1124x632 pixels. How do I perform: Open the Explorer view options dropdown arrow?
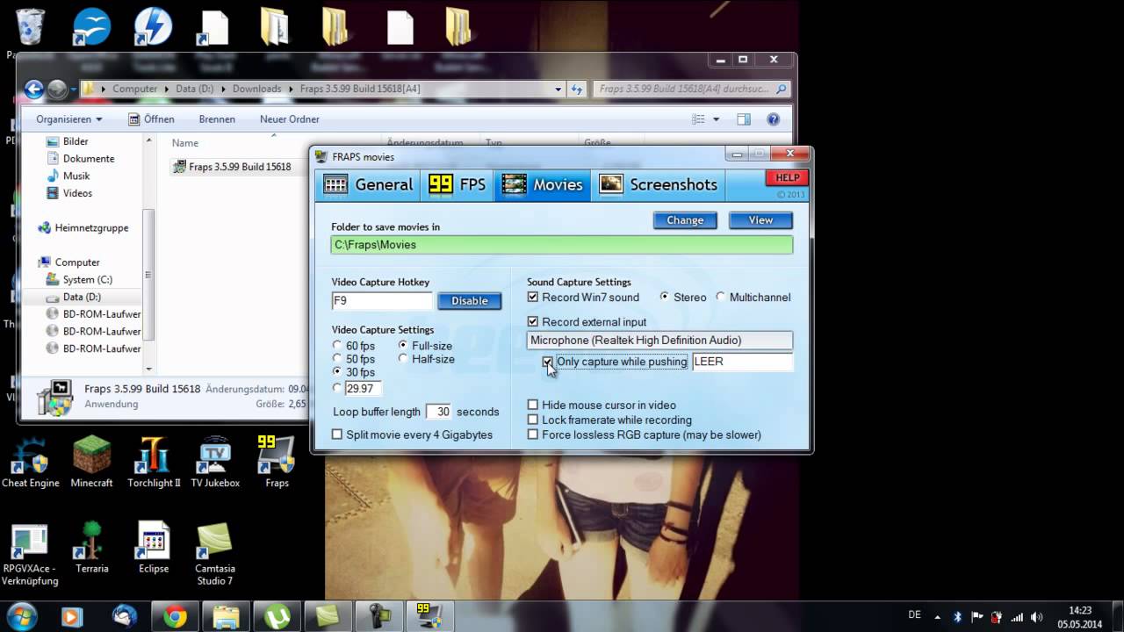tap(717, 119)
